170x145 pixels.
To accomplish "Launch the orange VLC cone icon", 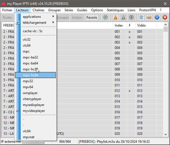I will tap(116, 18).
